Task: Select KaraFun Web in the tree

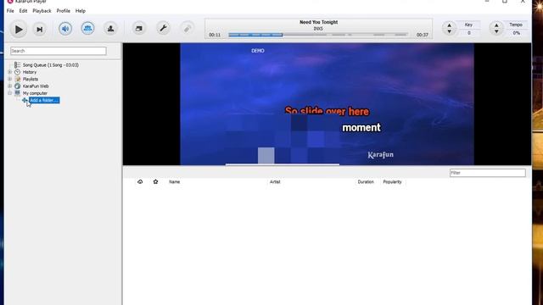Action: 36,86
